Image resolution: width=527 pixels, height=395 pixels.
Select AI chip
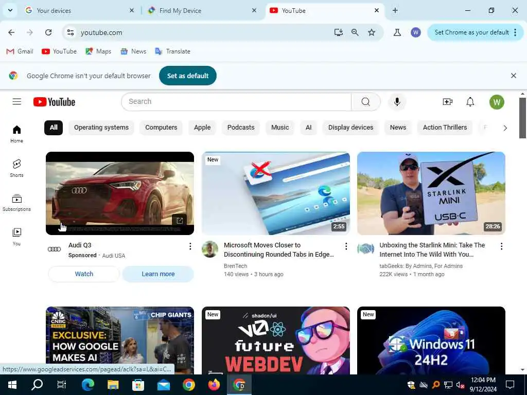coord(309,128)
